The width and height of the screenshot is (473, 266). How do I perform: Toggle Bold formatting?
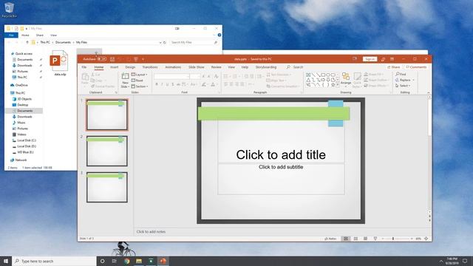(157, 85)
